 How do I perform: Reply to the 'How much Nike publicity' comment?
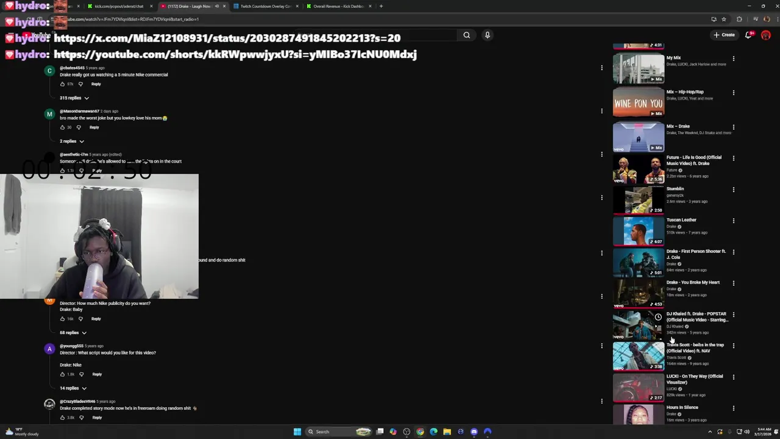[x=96, y=319]
